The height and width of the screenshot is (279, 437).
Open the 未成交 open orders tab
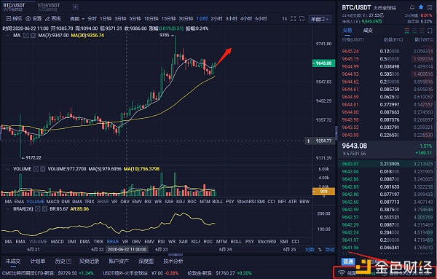[x=13, y=262]
